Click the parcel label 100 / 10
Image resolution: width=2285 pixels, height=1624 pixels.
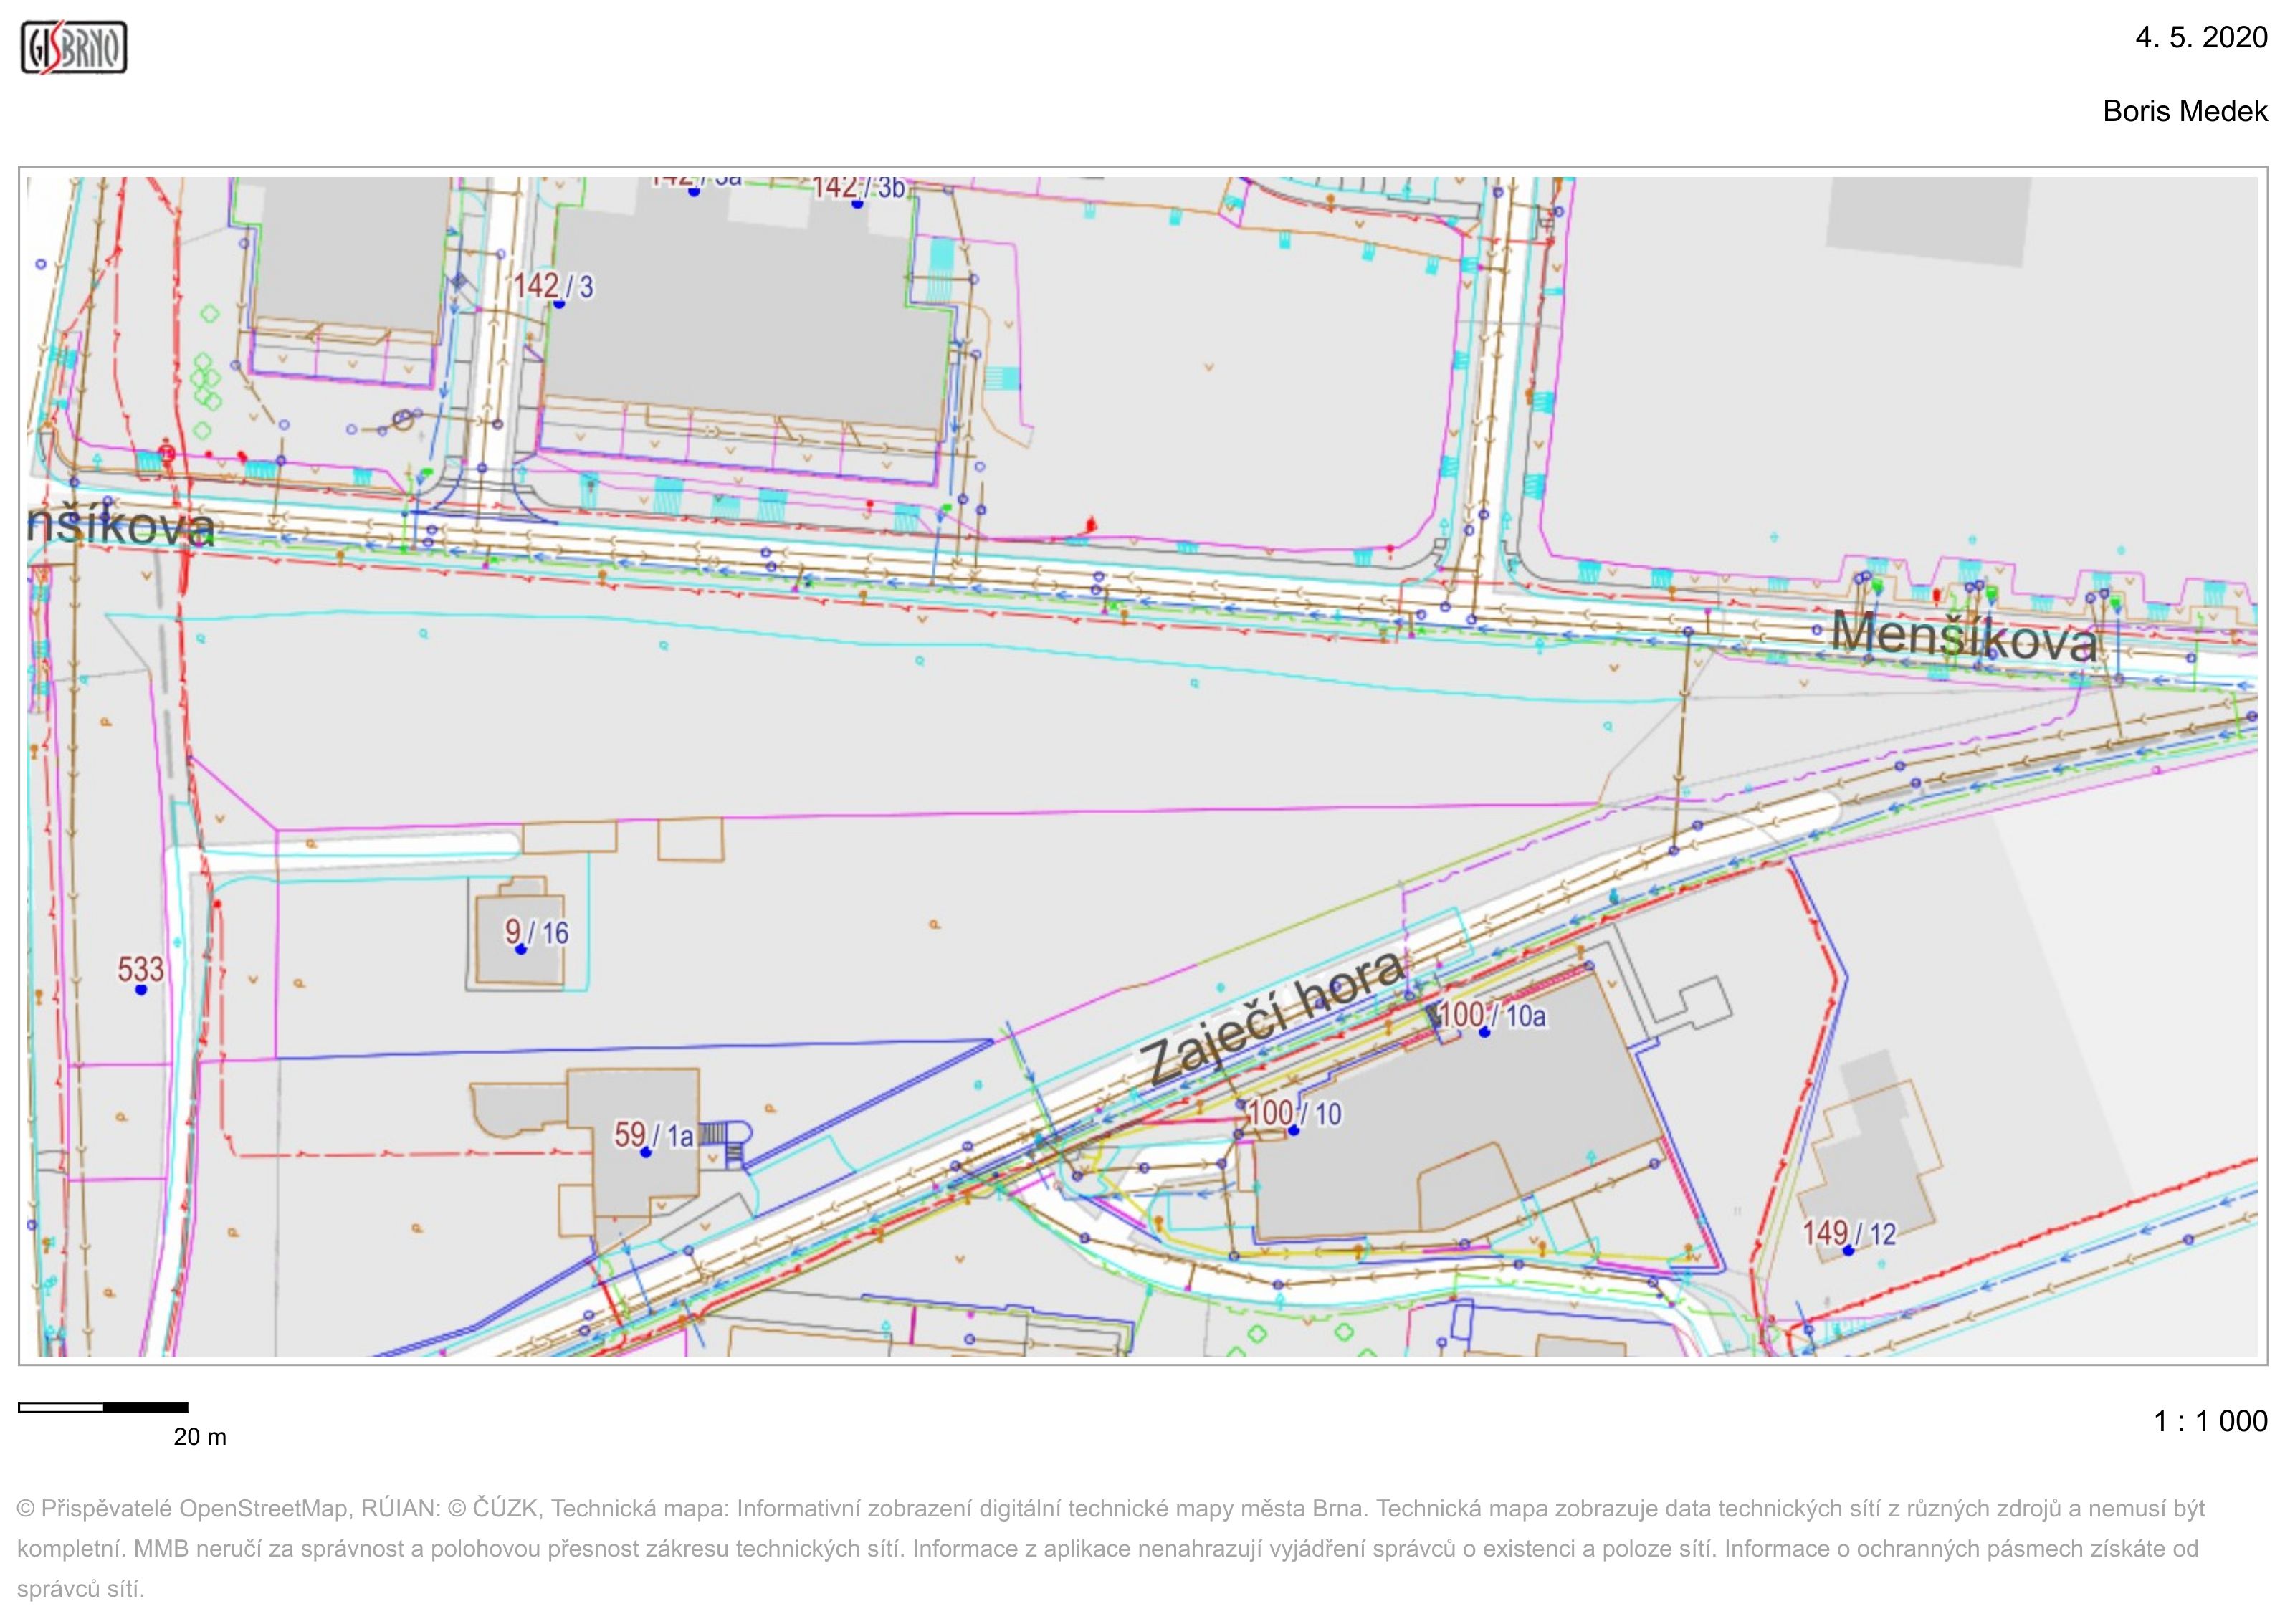(1294, 1113)
